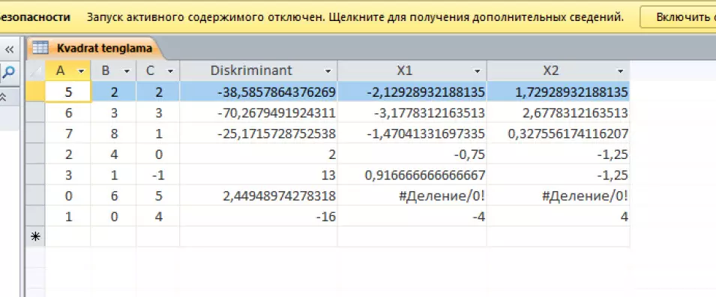Click the Diskriminant cell with value -16

coord(259,216)
